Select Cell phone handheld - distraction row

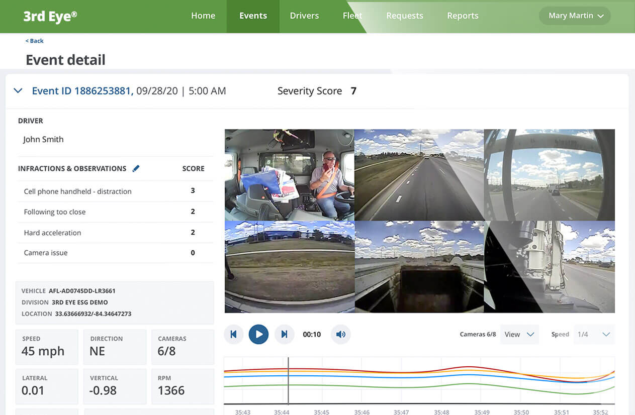coord(115,191)
